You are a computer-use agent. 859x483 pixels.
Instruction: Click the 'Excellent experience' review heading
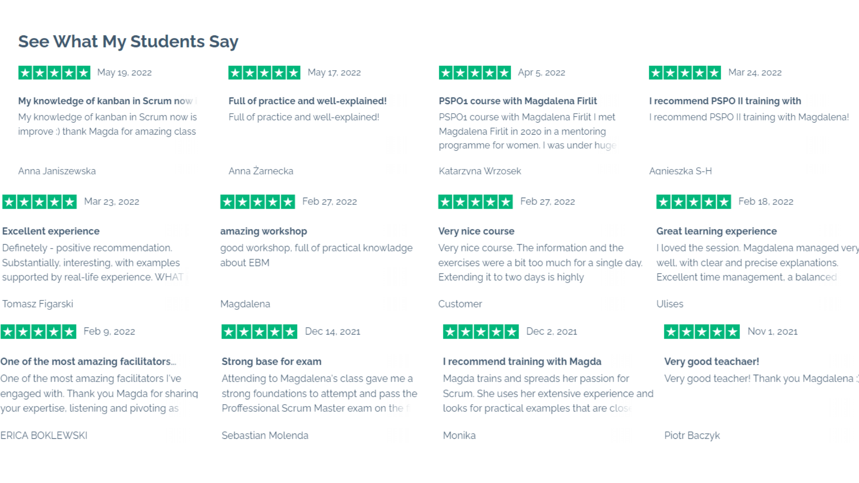(x=51, y=231)
